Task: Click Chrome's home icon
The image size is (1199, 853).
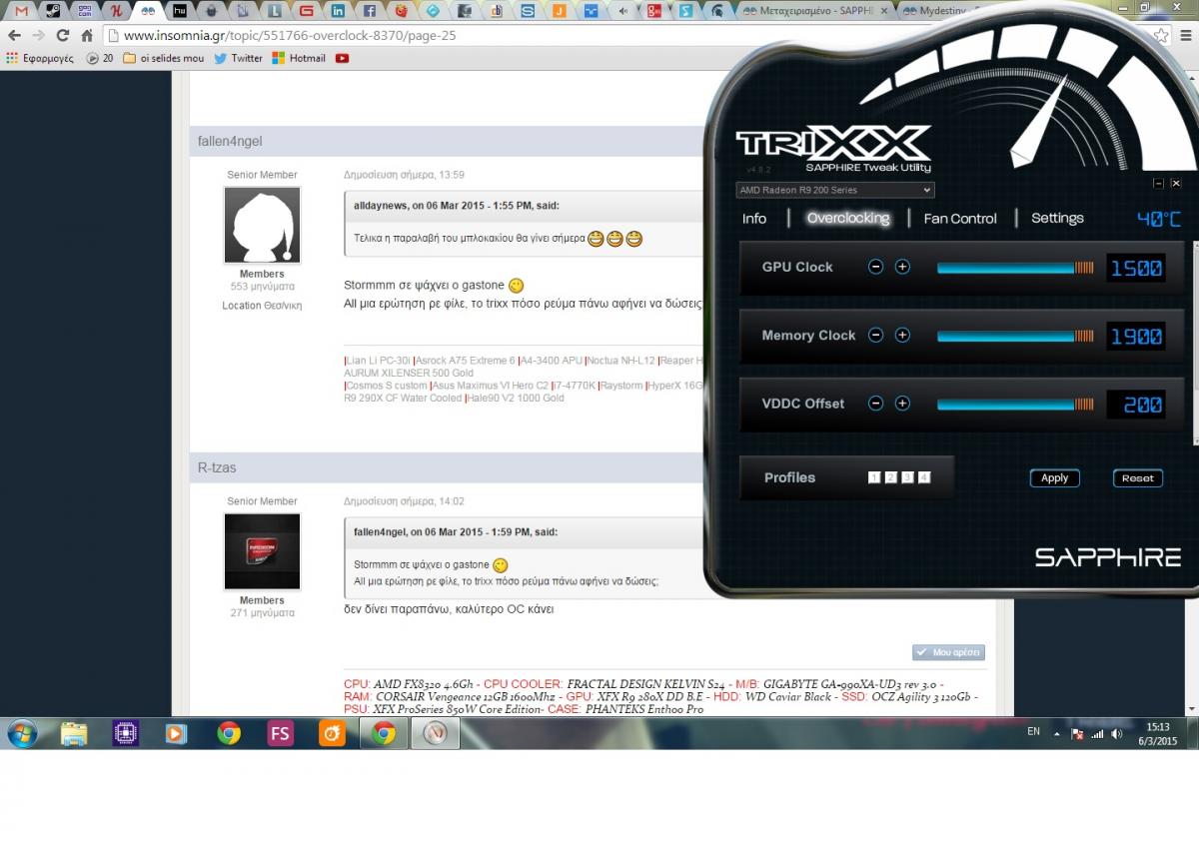Action: coord(87,35)
